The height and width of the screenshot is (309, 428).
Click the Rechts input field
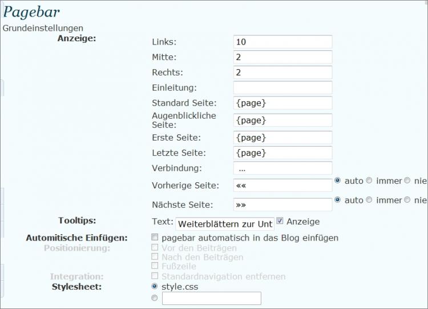[282, 73]
